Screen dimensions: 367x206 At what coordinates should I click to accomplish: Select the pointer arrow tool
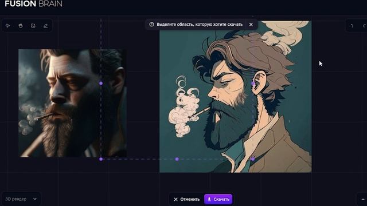[x=8, y=26]
